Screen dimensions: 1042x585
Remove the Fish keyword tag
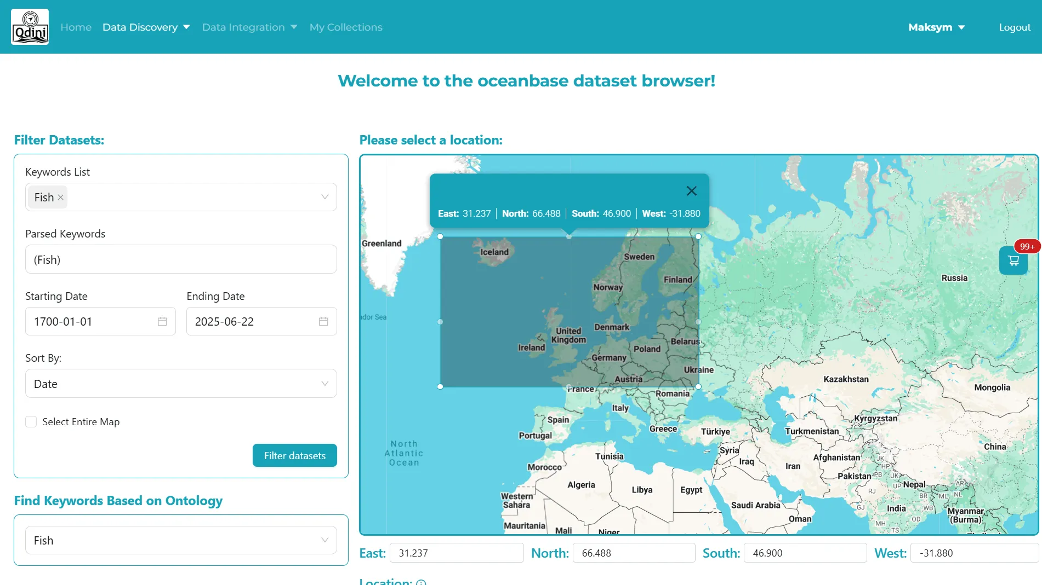61,198
